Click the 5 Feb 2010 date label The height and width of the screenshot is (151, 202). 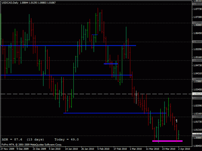coord(103,149)
